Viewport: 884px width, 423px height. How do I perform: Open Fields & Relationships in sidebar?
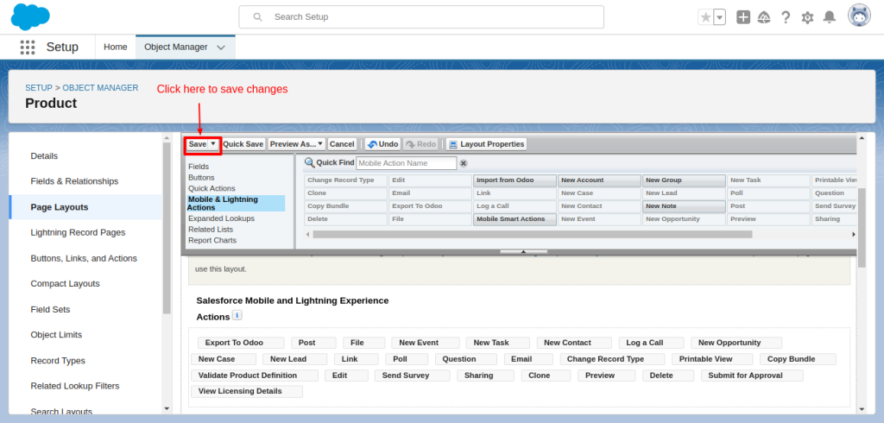[x=74, y=181]
